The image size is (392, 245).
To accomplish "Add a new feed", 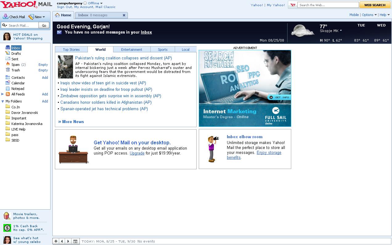I will pos(45,94).
